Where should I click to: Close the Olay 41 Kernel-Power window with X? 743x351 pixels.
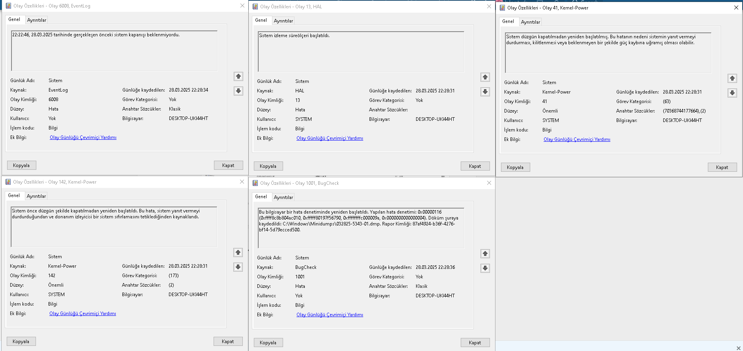tap(736, 8)
